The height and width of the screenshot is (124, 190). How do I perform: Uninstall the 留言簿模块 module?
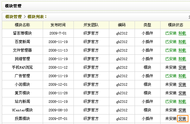pyautogui.click(x=182, y=33)
